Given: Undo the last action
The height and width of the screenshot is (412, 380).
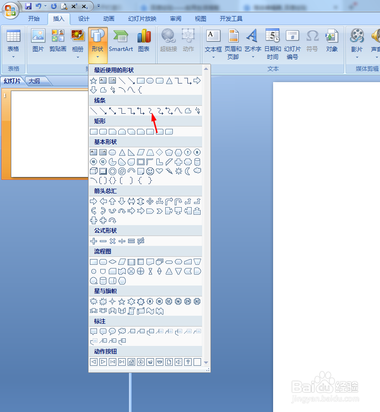Looking at the screenshot, I should (x=39, y=6).
